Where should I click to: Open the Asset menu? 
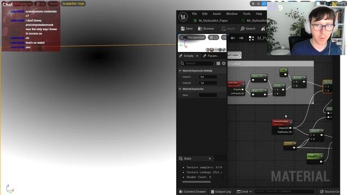pyautogui.click(x=217, y=14)
